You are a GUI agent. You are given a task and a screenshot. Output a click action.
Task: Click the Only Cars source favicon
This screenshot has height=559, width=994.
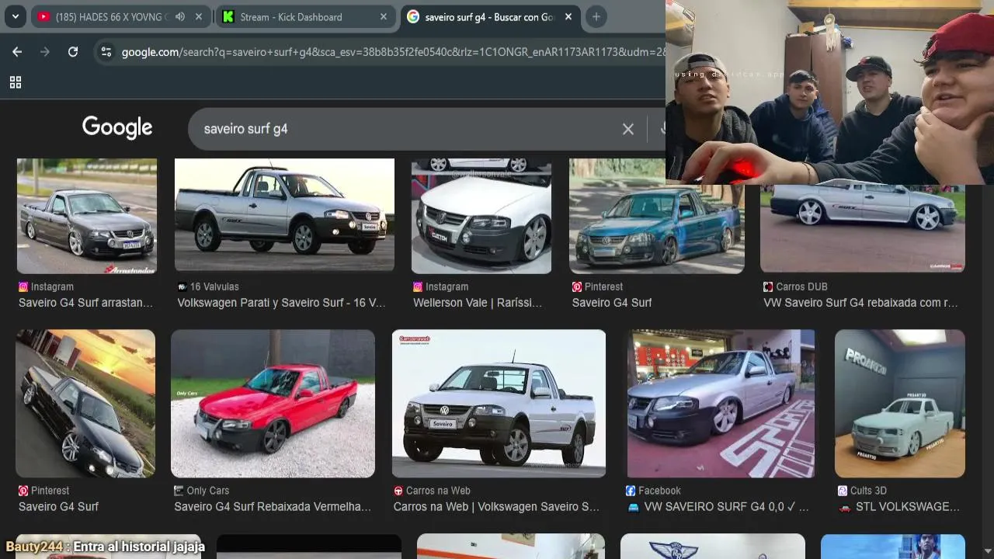tap(179, 491)
